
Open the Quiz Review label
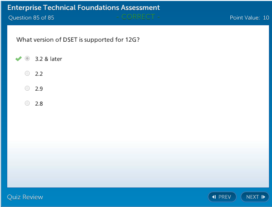[x=25, y=197]
